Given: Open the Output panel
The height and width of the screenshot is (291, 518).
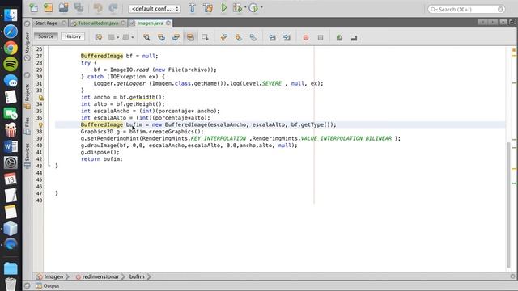Looking at the screenshot, I should click(48, 286).
